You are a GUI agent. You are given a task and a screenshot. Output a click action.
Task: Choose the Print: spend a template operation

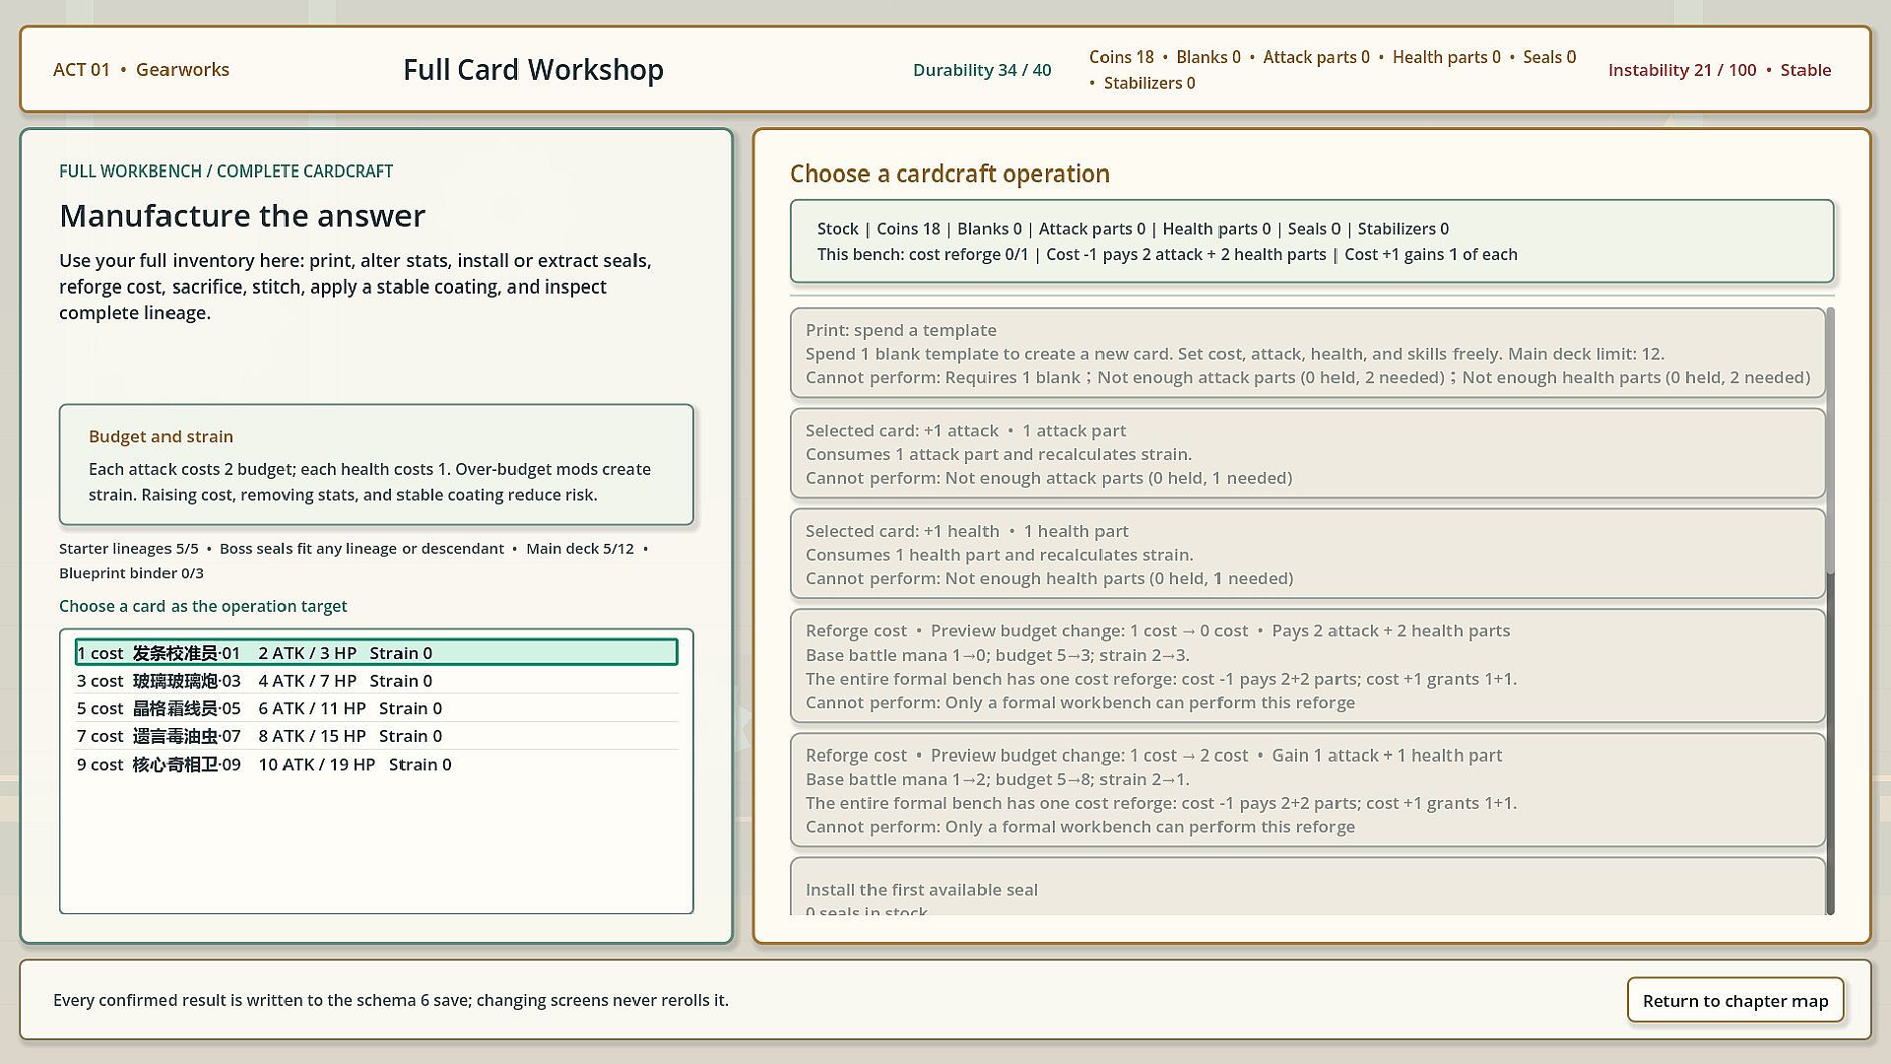tap(1307, 354)
